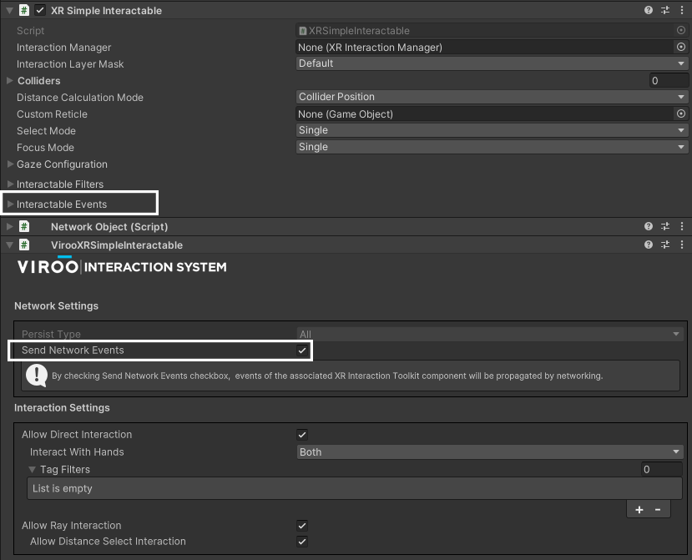Open Distance Calculation Mode dropdown
This screenshot has width=692, height=560.
click(x=492, y=97)
